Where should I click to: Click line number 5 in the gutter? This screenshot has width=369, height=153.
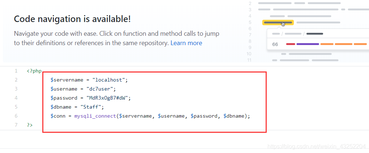click(x=16, y=107)
